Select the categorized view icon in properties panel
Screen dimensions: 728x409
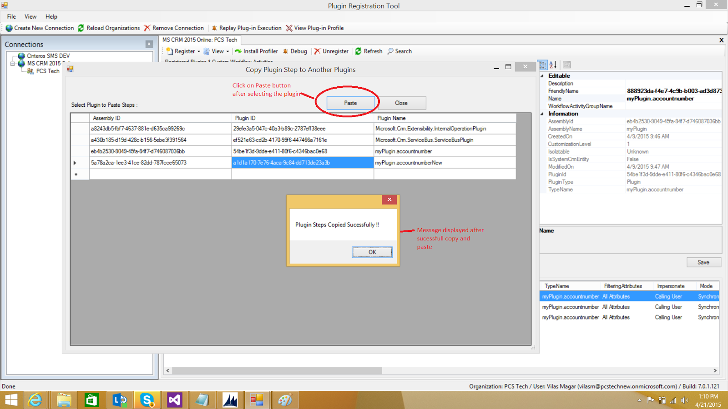coord(543,65)
